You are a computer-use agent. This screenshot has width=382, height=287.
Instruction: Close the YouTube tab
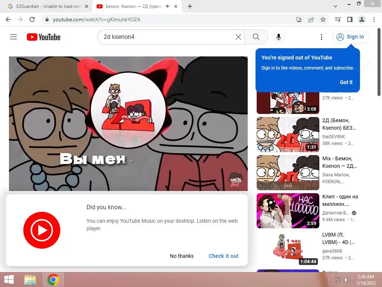(176, 6)
